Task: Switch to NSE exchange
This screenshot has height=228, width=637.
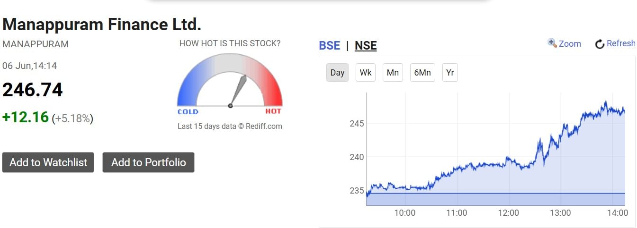Action: pyautogui.click(x=366, y=45)
